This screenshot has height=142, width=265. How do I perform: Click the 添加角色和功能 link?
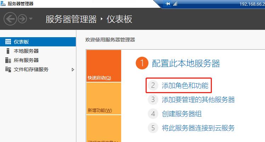[x=185, y=85]
